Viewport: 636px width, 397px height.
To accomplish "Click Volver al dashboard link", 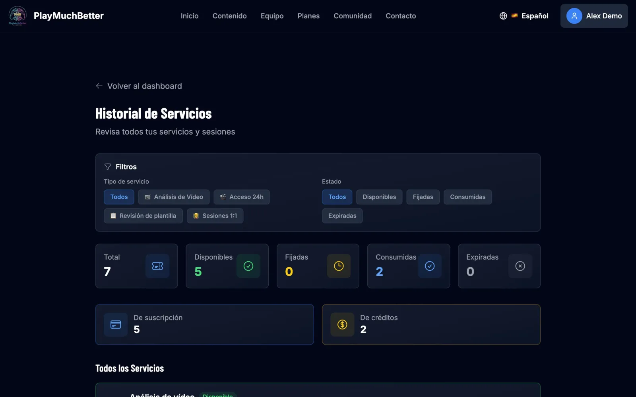I will point(139,86).
